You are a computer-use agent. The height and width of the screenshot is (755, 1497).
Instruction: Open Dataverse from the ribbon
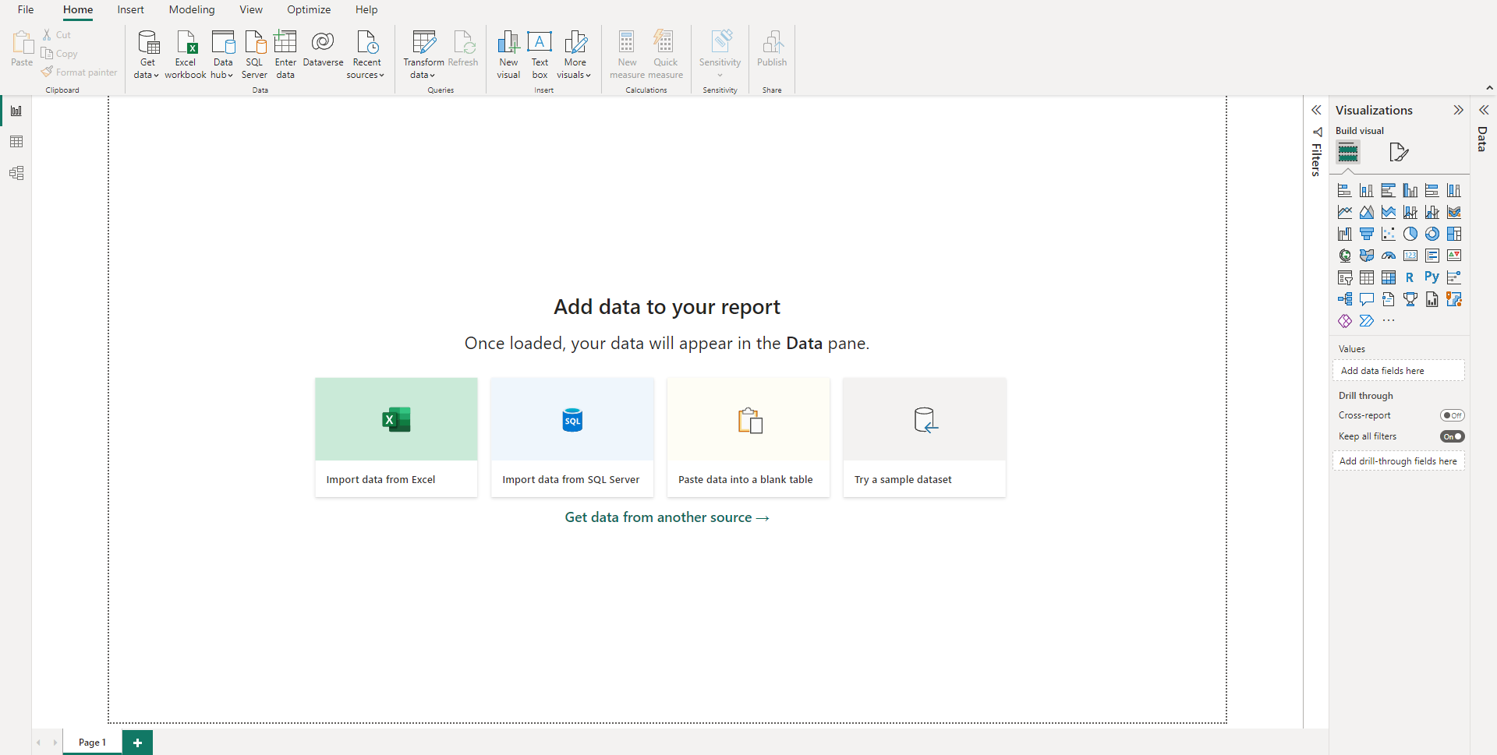pyautogui.click(x=323, y=48)
